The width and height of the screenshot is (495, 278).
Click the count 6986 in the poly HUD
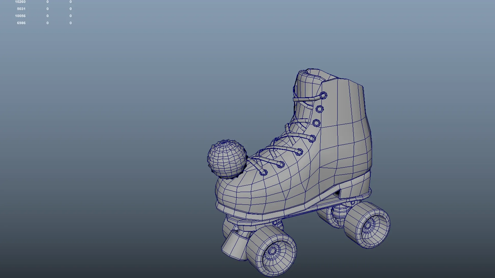pos(21,23)
